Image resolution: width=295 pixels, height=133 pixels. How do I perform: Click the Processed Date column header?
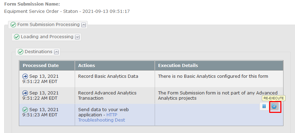click(x=40, y=66)
